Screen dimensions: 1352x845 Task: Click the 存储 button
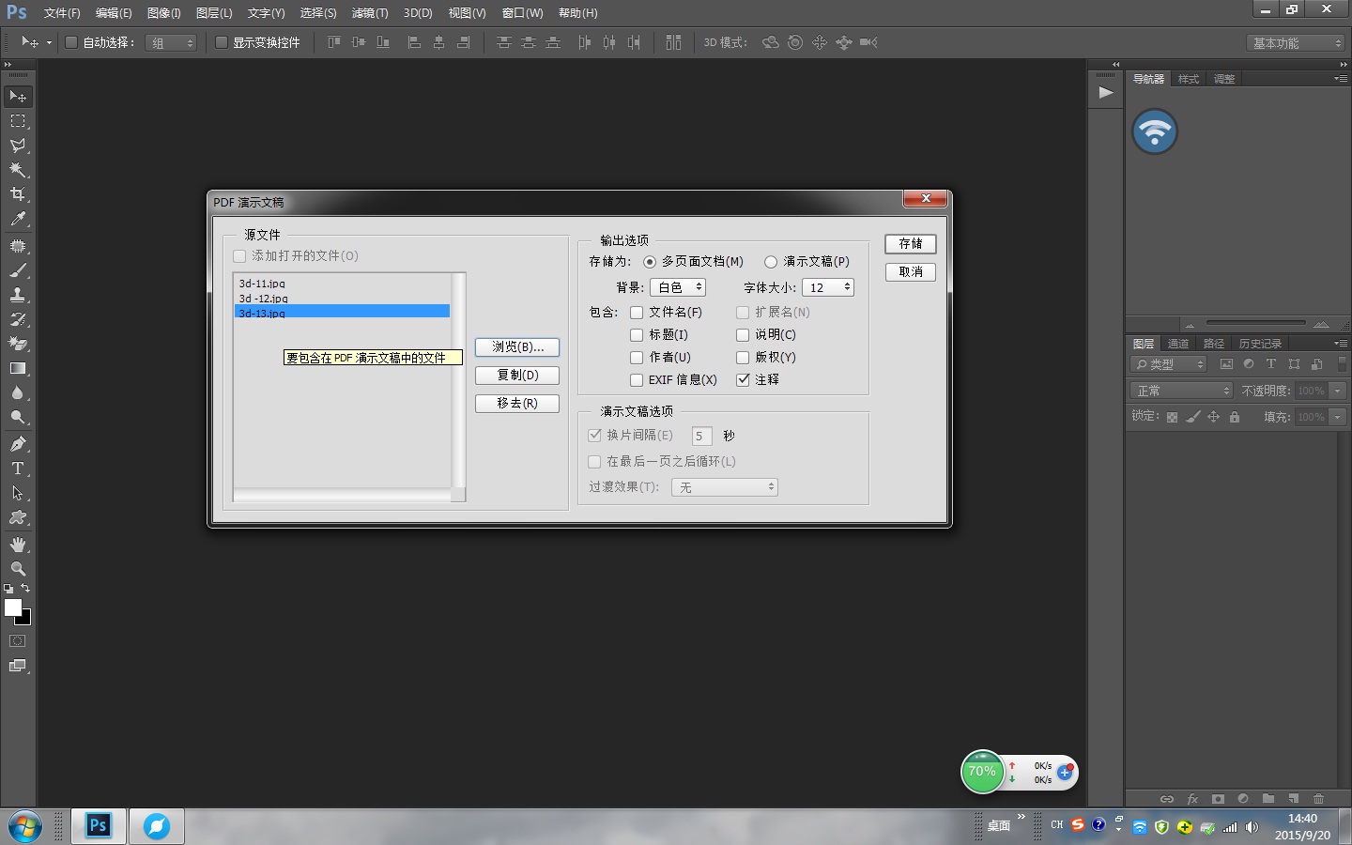click(910, 244)
